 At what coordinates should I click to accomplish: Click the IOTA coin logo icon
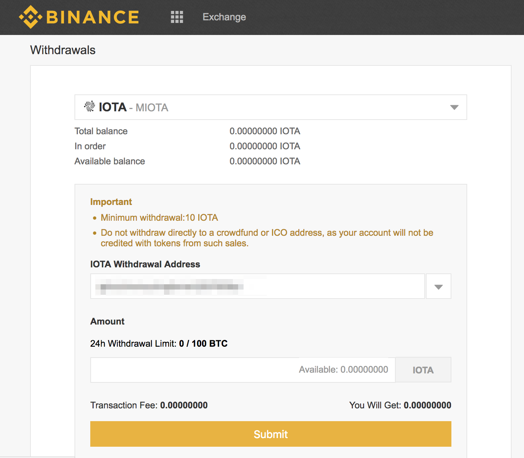click(90, 106)
